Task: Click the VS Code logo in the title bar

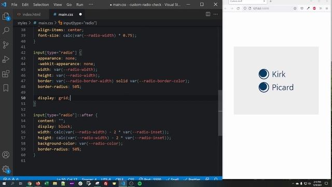Action: tap(4, 5)
